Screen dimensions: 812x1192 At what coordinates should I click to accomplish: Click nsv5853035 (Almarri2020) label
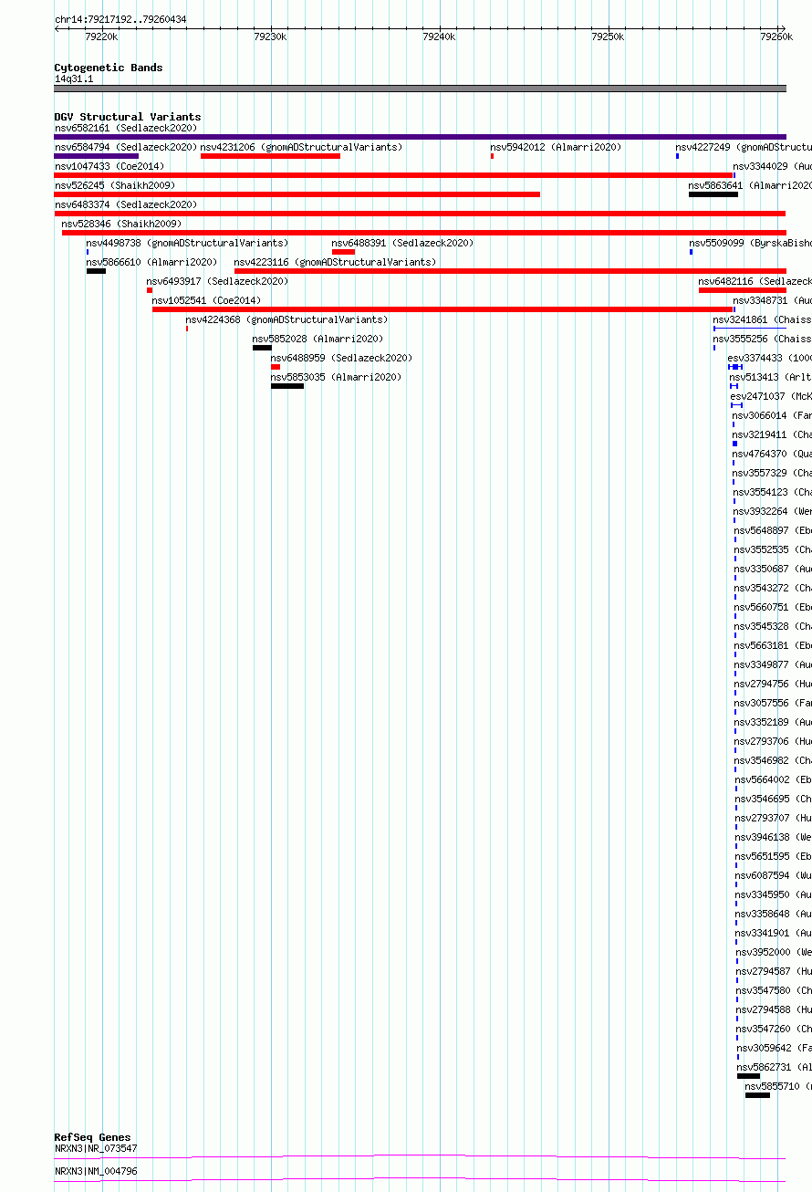coord(337,377)
